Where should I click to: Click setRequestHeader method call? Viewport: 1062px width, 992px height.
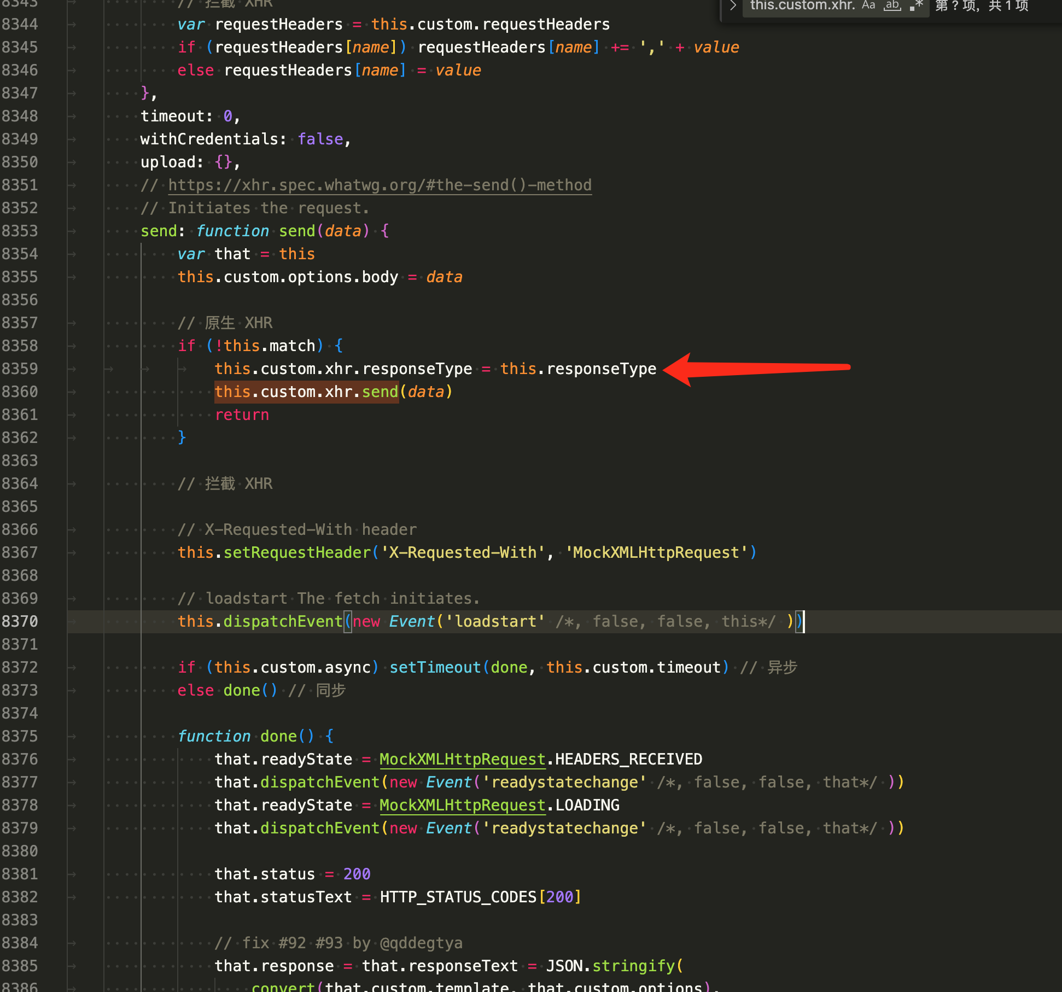[x=297, y=552]
